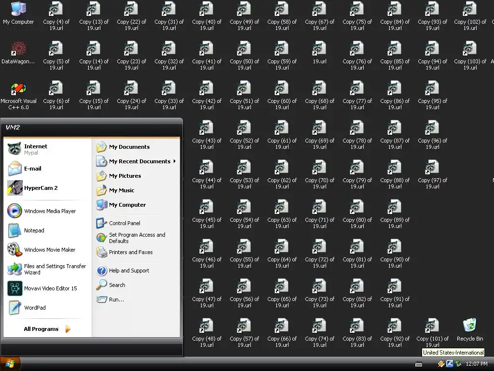Open My Computer from Start menu list

coord(136,205)
